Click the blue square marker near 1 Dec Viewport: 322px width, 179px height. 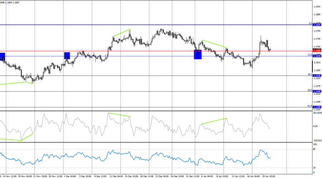coord(67,55)
